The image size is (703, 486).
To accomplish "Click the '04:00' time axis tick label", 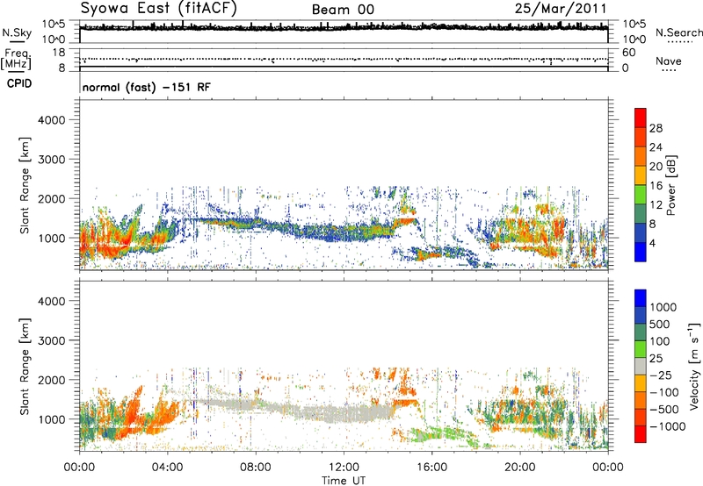I will tap(167, 468).
